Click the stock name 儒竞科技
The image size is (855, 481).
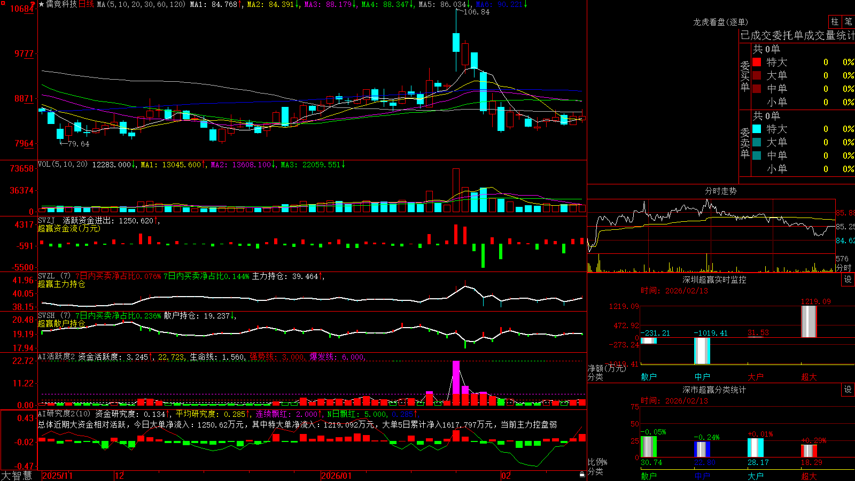pyautogui.click(x=61, y=4)
